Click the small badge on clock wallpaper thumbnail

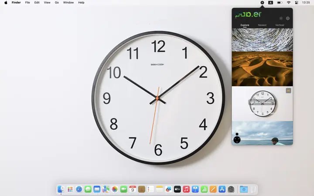[288, 91]
